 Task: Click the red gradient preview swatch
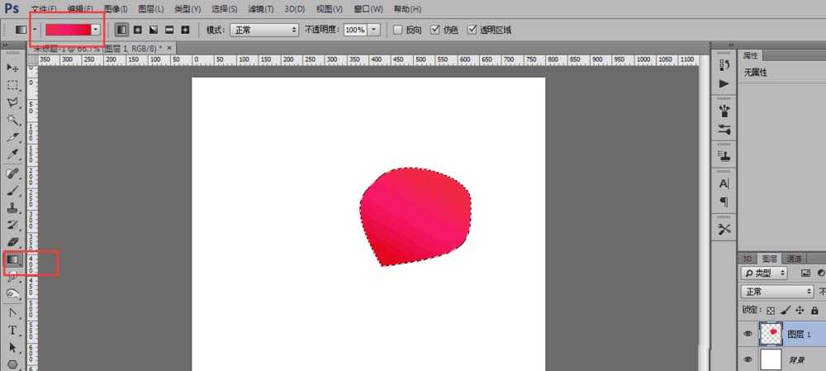pyautogui.click(x=68, y=29)
